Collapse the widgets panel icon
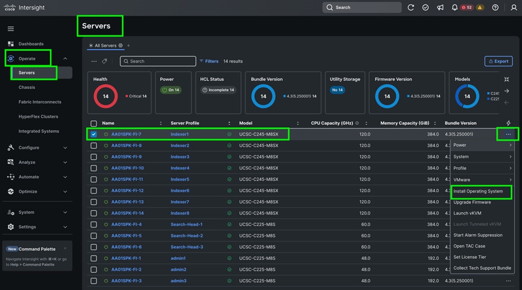The height and width of the screenshot is (290, 522). (507, 79)
